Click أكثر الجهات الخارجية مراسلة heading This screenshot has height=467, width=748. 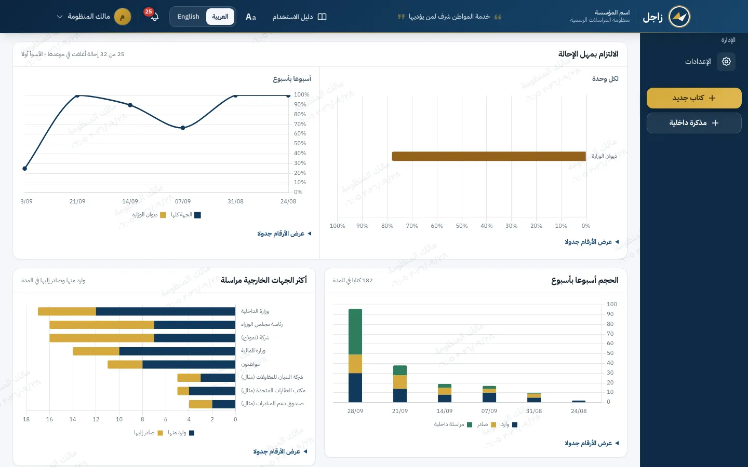(264, 280)
